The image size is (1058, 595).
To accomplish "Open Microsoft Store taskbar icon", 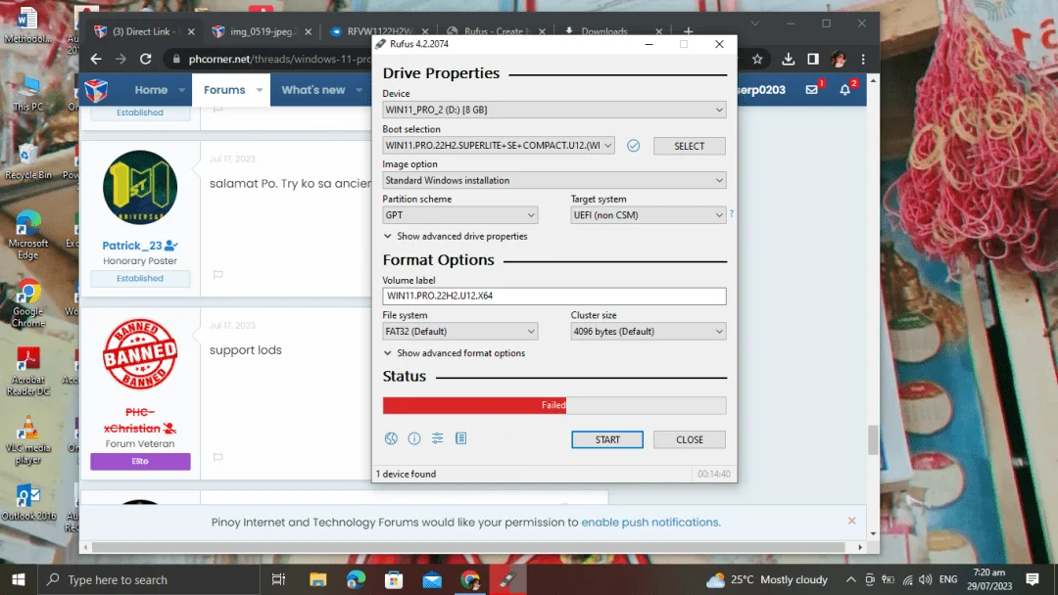I will coord(394,579).
